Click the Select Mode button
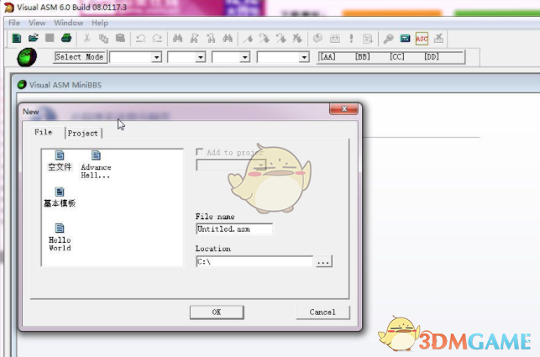 point(80,57)
